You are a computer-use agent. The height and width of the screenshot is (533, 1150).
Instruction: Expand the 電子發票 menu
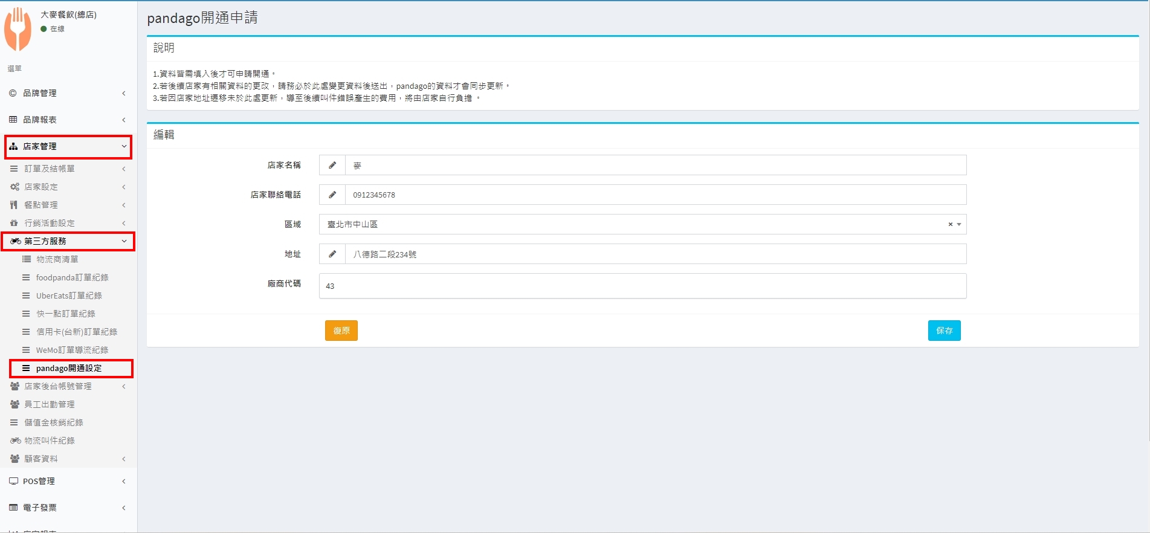coord(68,508)
